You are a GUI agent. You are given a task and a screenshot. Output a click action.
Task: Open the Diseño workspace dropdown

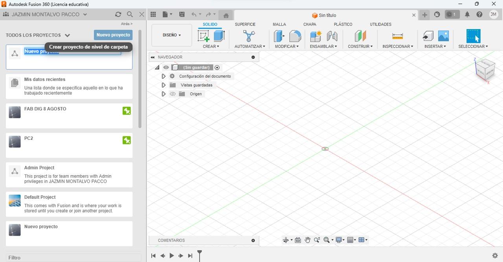[x=172, y=35]
